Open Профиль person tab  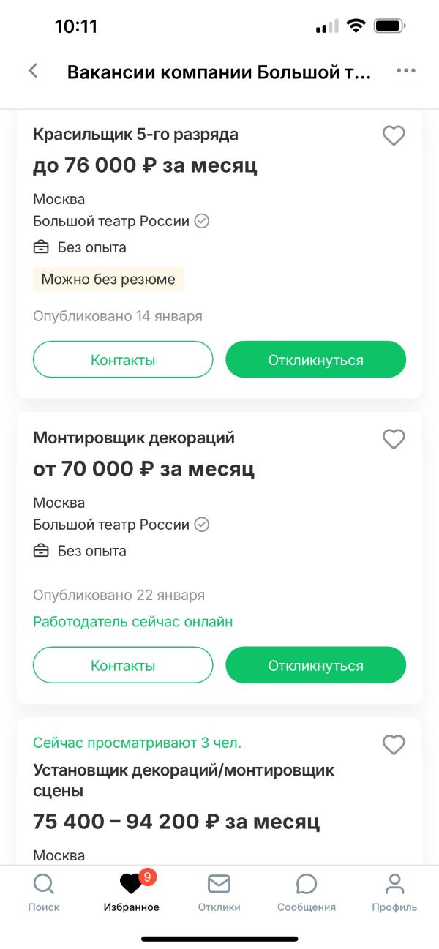(x=394, y=893)
